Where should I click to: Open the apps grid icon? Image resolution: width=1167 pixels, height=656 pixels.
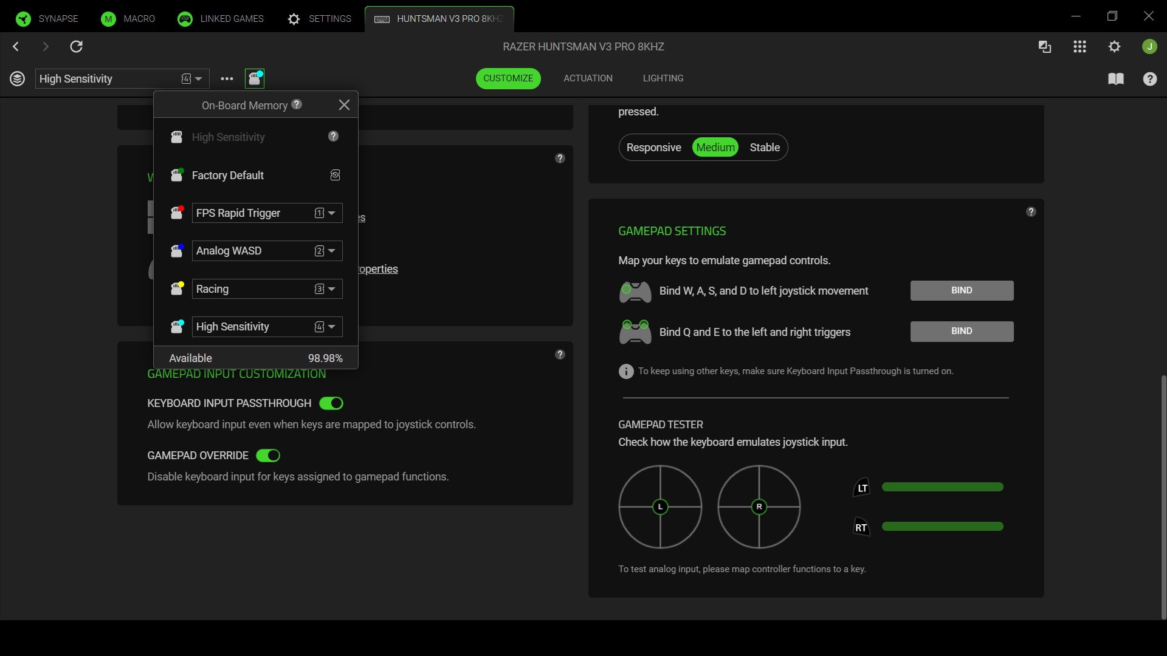[1080, 47]
